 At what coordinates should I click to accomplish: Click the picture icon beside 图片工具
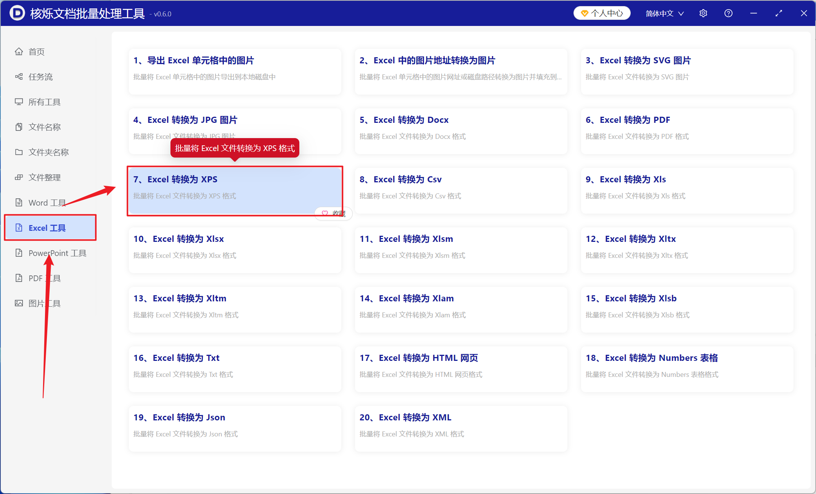coord(19,303)
